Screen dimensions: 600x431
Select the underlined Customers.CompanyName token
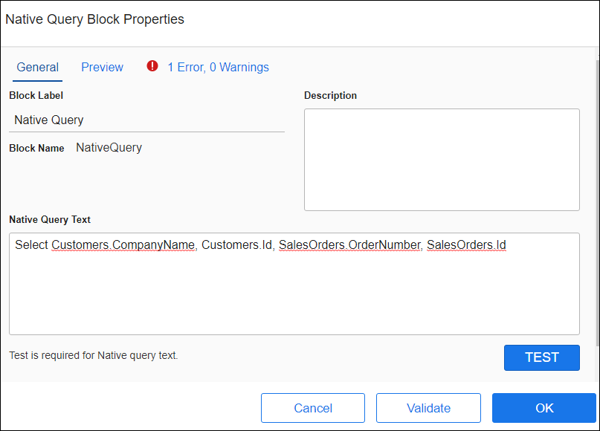click(x=123, y=244)
